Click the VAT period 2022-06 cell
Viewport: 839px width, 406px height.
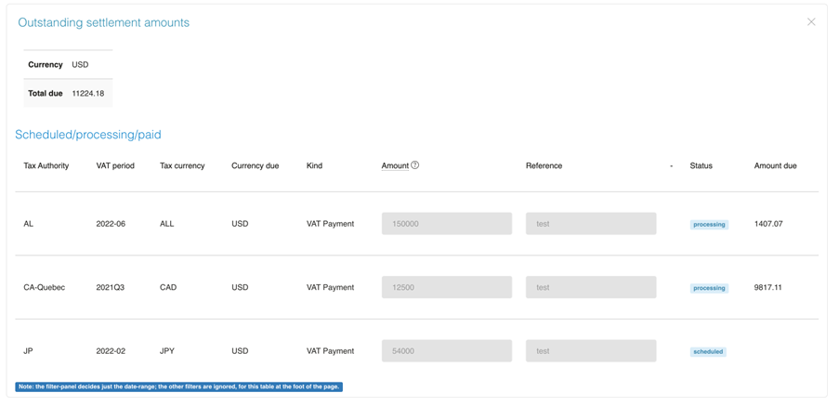coord(111,224)
